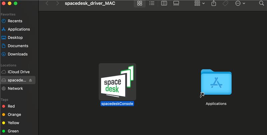Switch to gallery view

pos(176,3)
